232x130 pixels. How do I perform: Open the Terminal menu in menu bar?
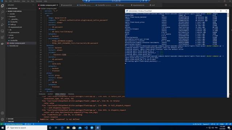coord(39,1)
